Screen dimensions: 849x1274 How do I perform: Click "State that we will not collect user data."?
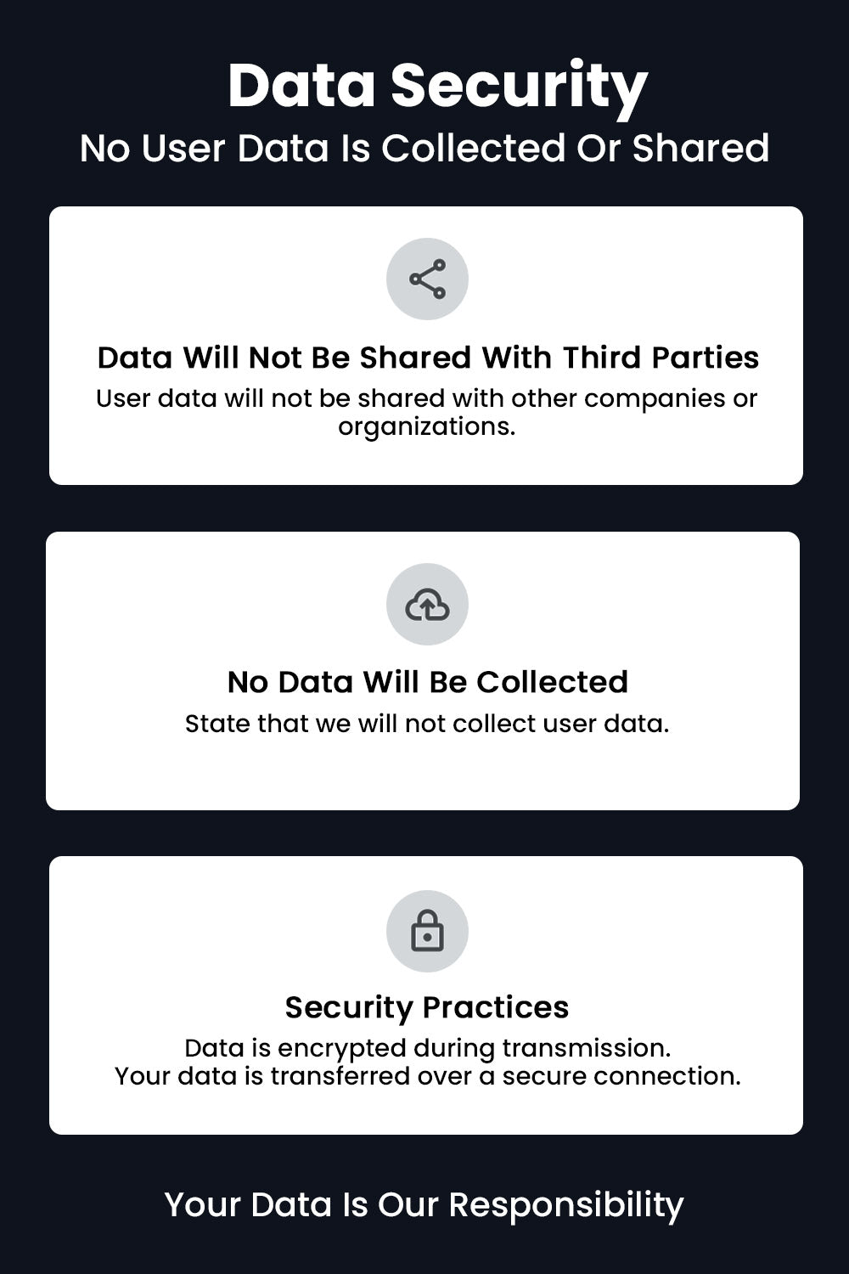point(427,724)
